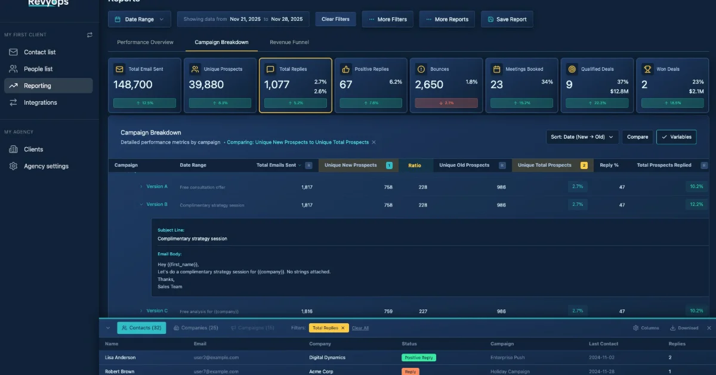Sort by the Total Emails Sent column
716x375 pixels.
click(x=277, y=165)
